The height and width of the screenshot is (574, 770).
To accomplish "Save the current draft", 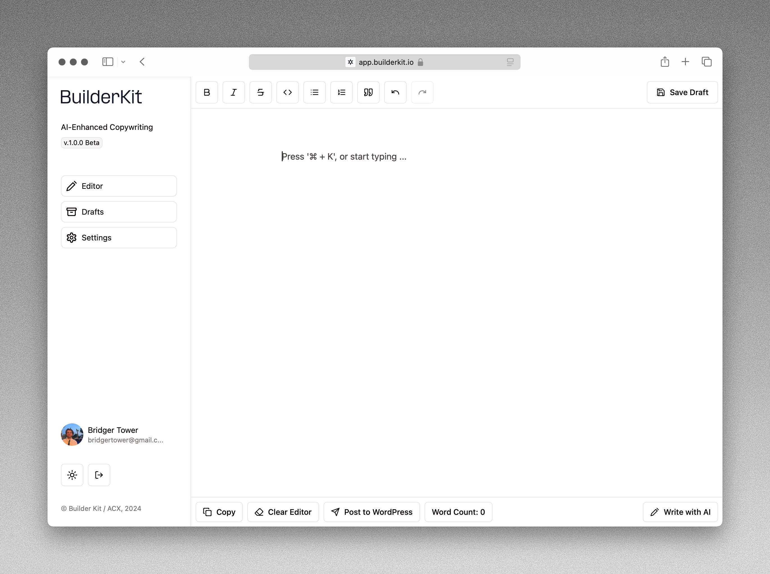I will (x=682, y=92).
